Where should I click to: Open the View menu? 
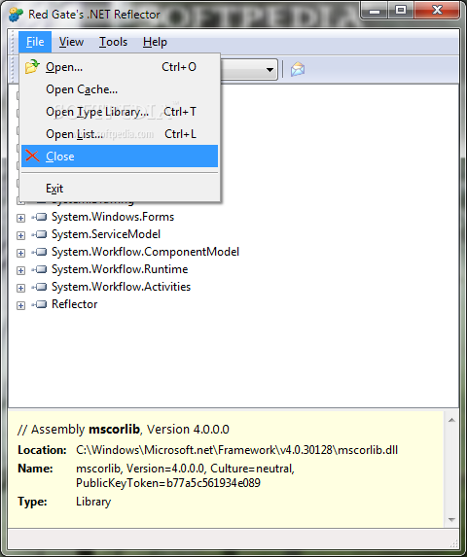click(71, 42)
